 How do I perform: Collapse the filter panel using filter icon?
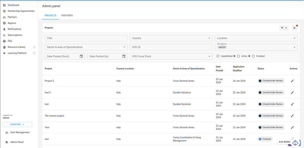(284, 28)
